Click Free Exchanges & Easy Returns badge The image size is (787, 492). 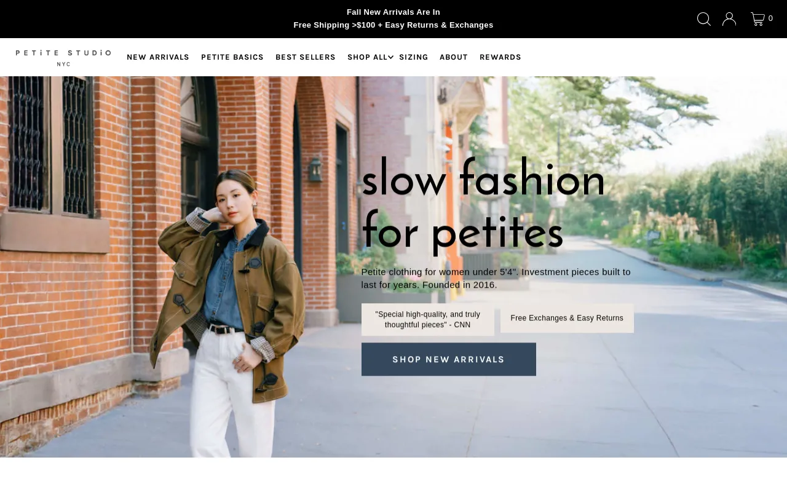[x=567, y=318]
